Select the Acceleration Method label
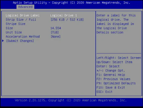The image size is (143, 108). pyautogui.click(x=23, y=36)
